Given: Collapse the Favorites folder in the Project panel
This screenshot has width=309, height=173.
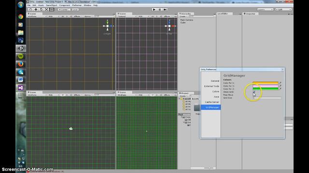Looking at the screenshot, I should [180, 99].
